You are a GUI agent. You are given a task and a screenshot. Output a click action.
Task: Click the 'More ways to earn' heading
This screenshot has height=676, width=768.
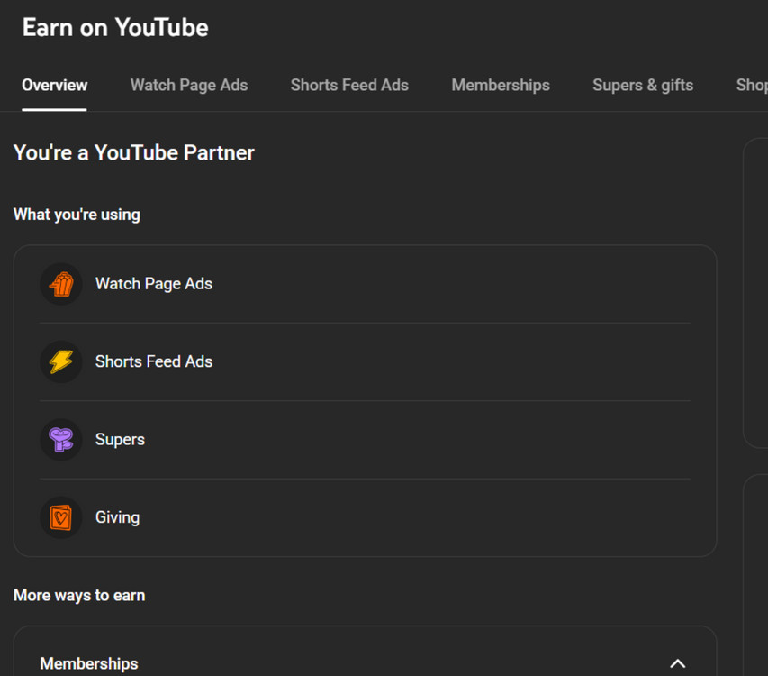[x=79, y=595]
